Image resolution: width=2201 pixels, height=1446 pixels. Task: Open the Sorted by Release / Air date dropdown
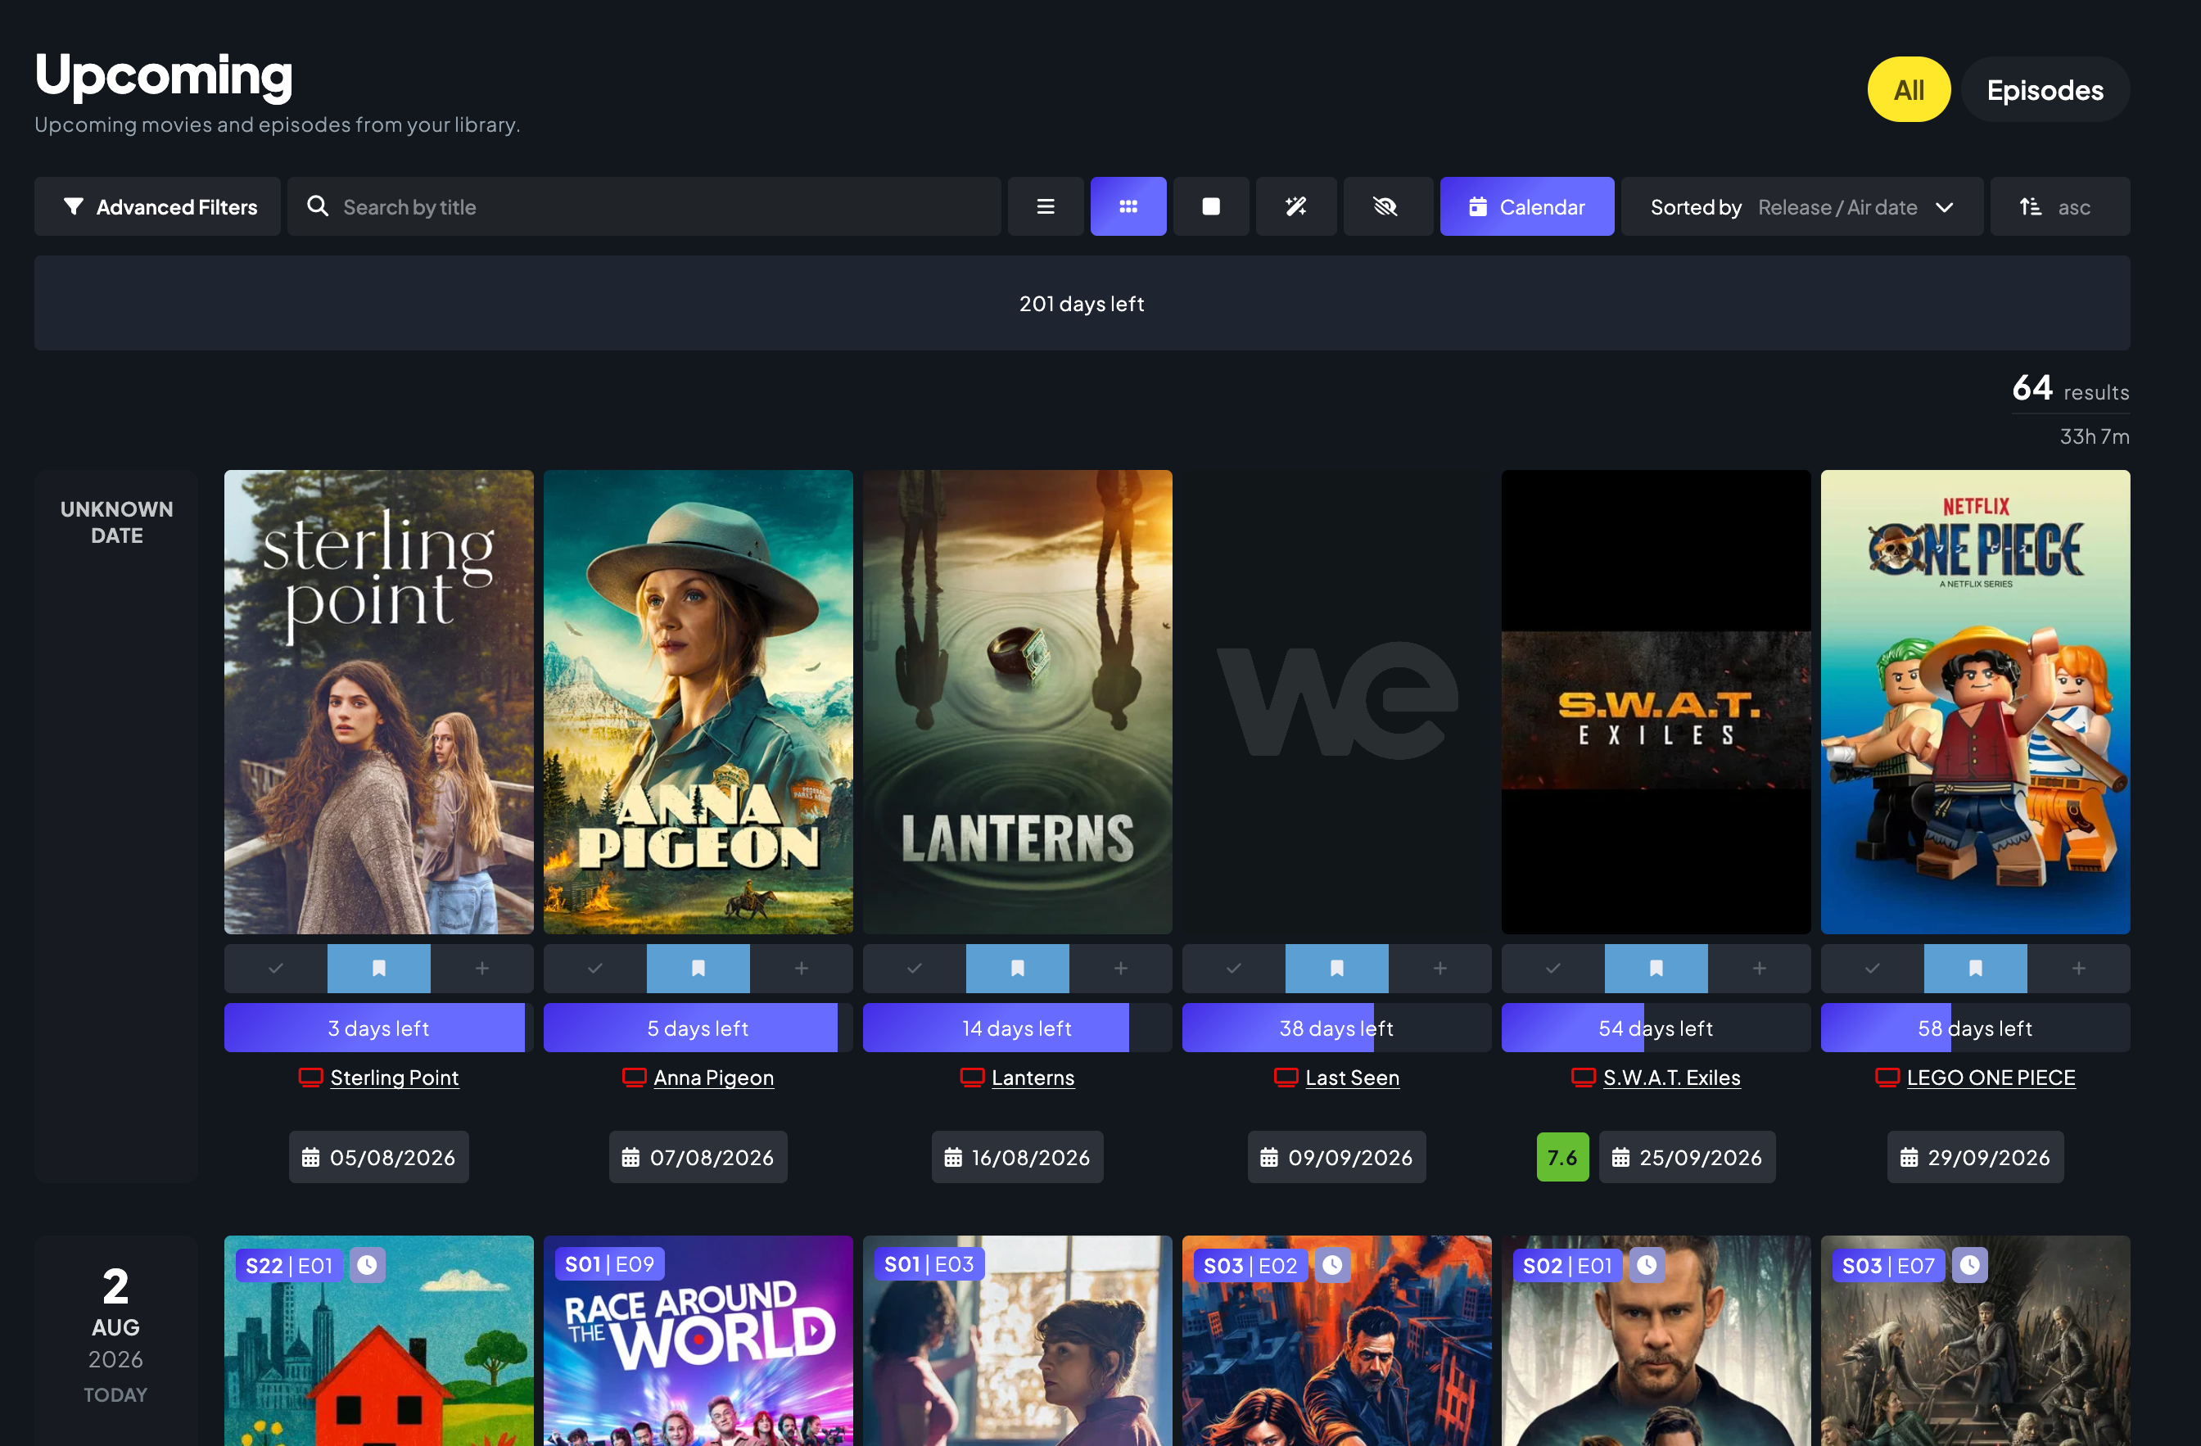tap(1801, 206)
